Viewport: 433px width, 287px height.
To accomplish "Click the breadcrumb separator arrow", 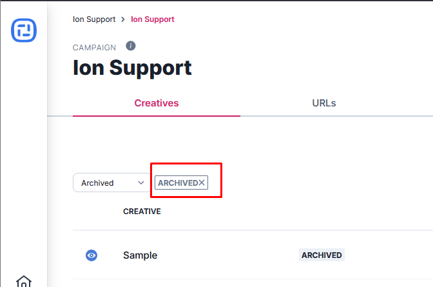I will (122, 19).
